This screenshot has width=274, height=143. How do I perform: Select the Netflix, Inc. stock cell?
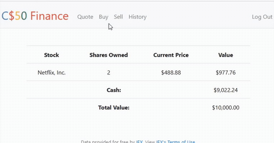tap(52, 73)
